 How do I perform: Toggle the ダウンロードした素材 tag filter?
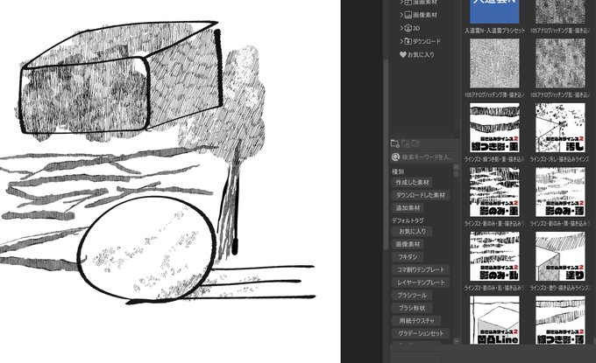tap(421, 195)
